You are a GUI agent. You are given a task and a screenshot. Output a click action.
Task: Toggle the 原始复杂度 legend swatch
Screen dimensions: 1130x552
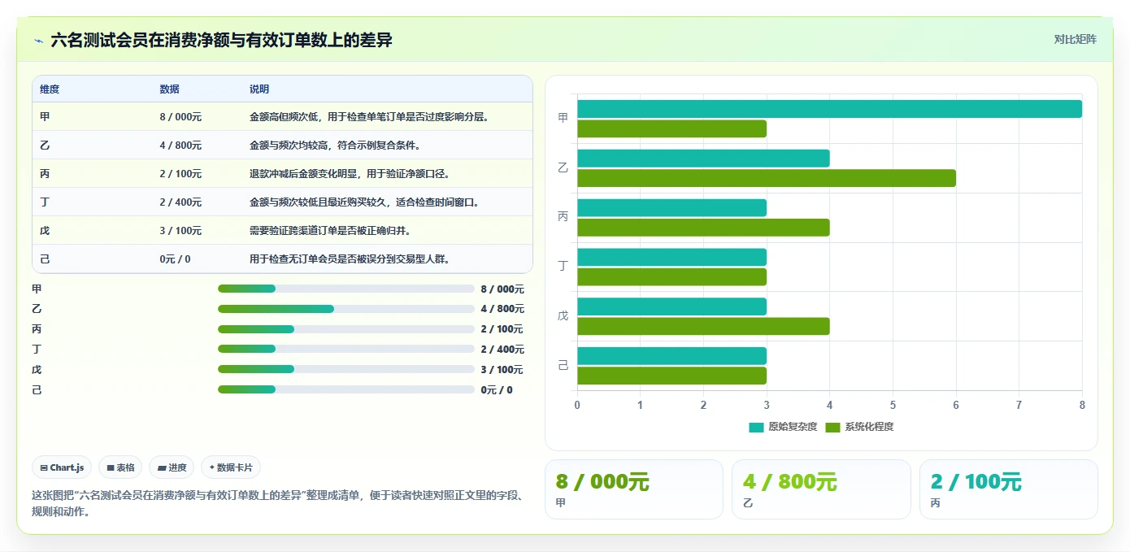pyautogui.click(x=756, y=428)
